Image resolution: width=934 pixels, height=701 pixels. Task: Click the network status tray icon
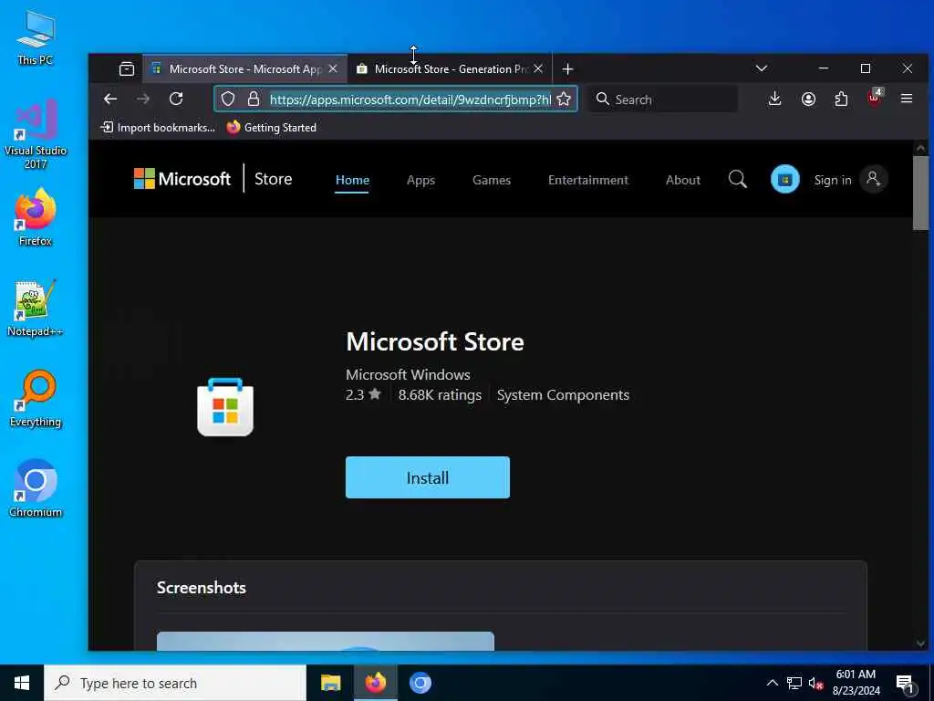(794, 683)
